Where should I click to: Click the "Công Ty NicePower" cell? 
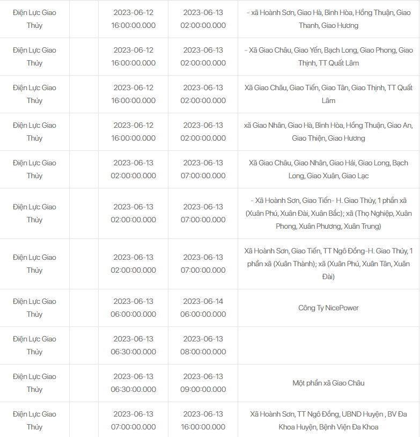pyautogui.click(x=328, y=308)
